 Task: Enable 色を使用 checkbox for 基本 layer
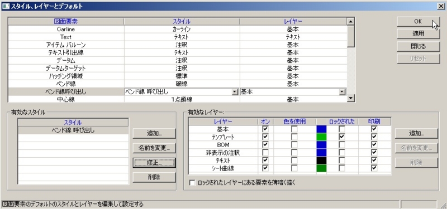pyautogui.click(x=294, y=129)
